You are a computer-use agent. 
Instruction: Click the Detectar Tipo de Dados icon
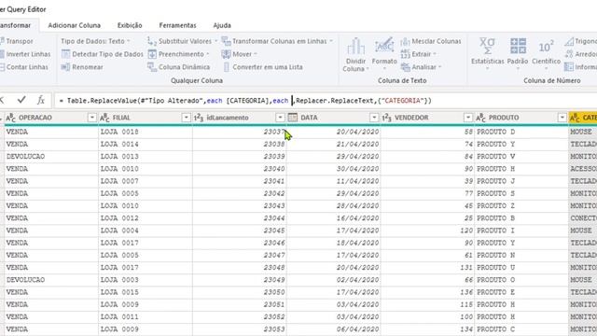[x=65, y=54]
